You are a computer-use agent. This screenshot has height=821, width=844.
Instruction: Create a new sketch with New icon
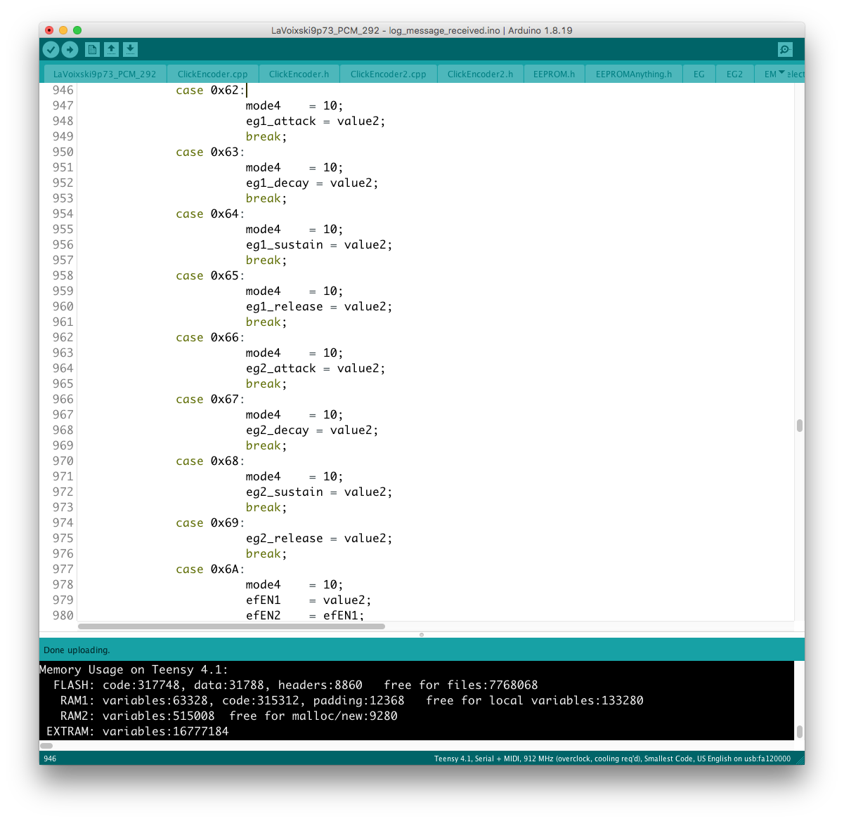coord(92,49)
